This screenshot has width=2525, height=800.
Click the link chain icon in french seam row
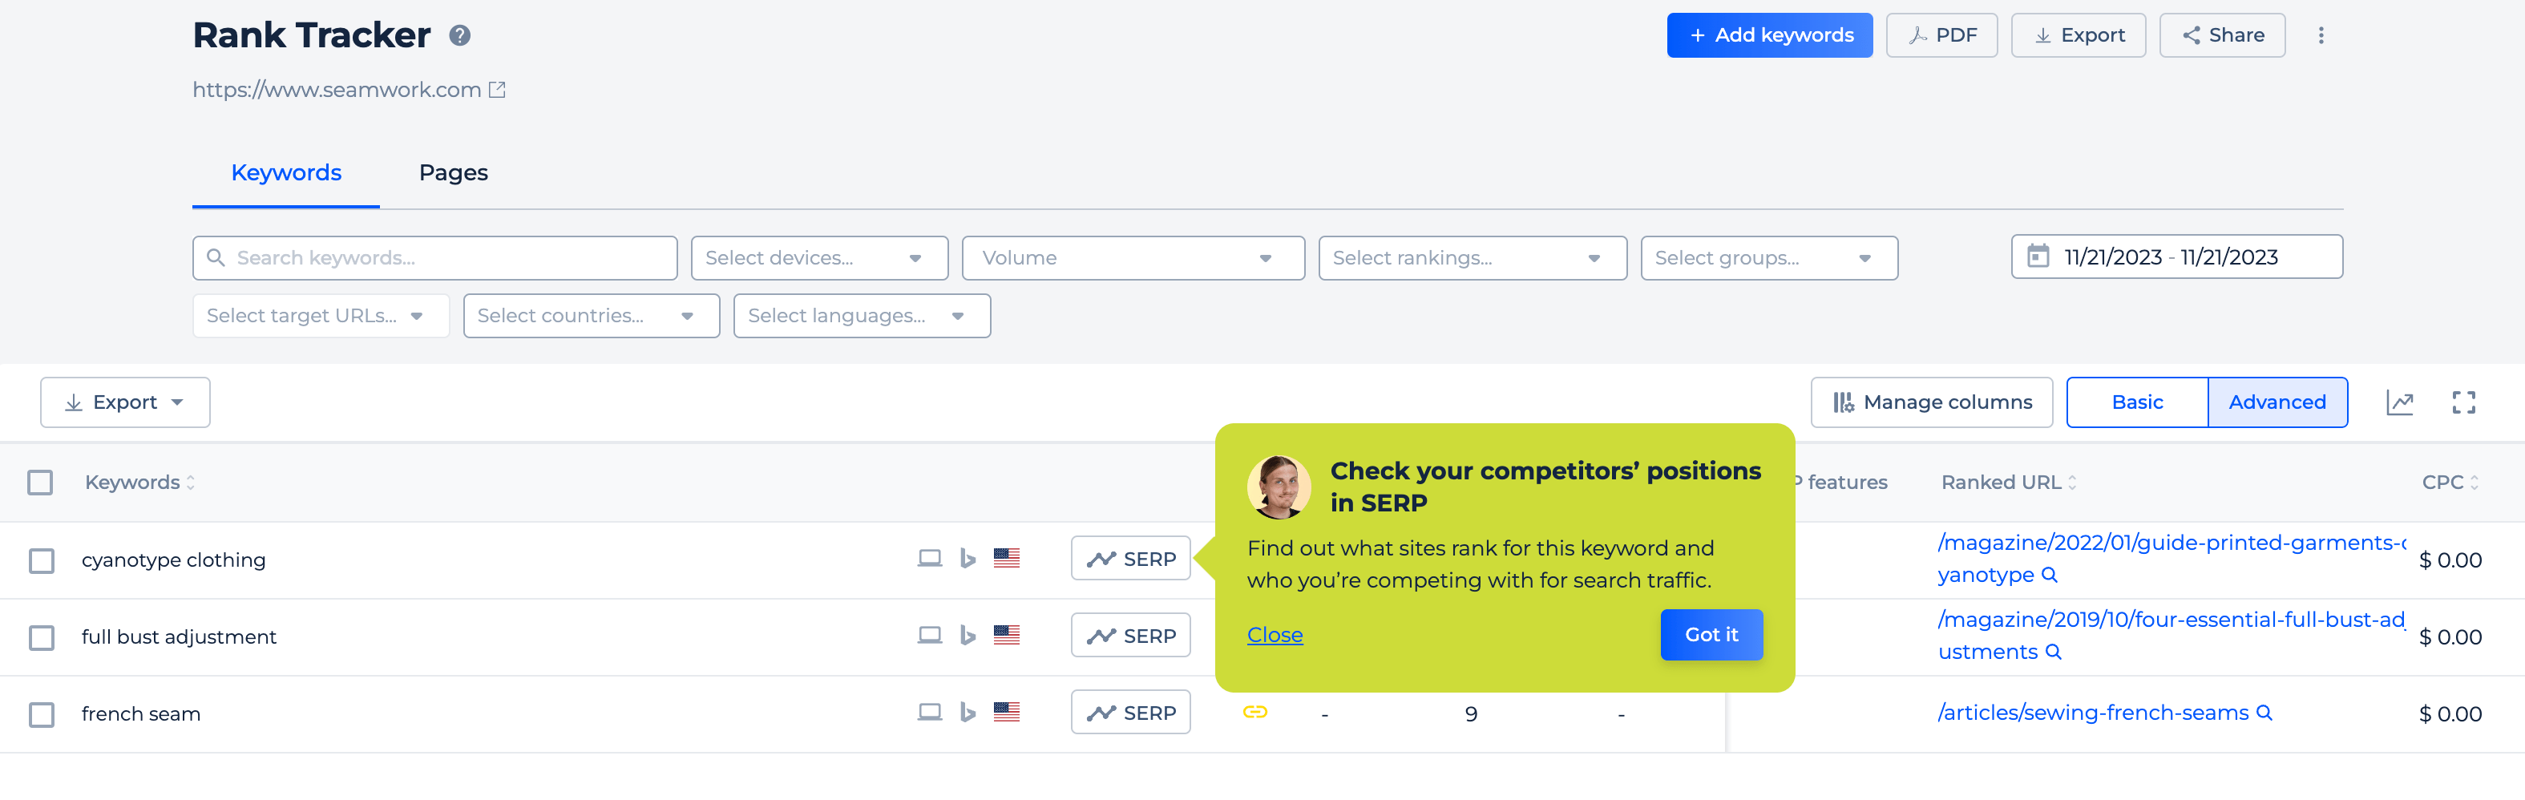[x=1254, y=713]
